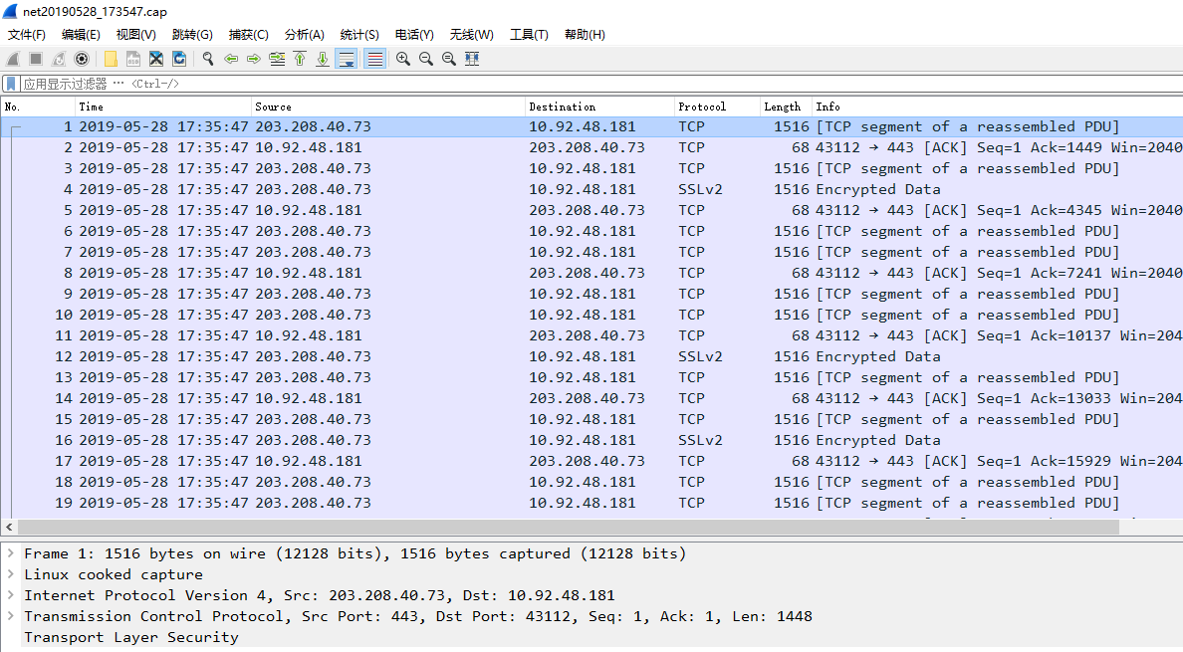Open capture options gear icon
The width and height of the screenshot is (1183, 652).
[x=82, y=59]
